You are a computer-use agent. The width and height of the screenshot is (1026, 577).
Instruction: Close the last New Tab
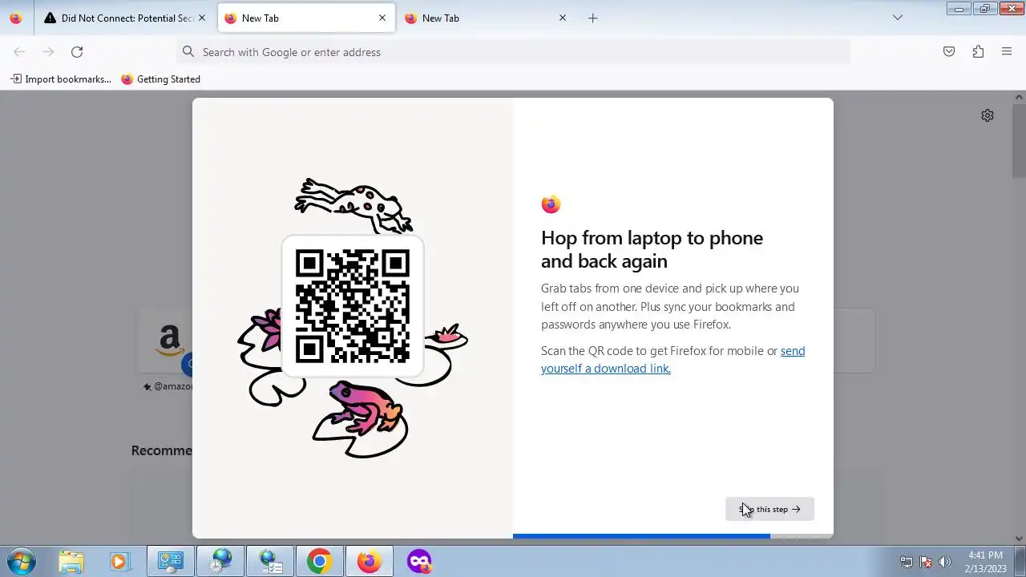(x=563, y=18)
